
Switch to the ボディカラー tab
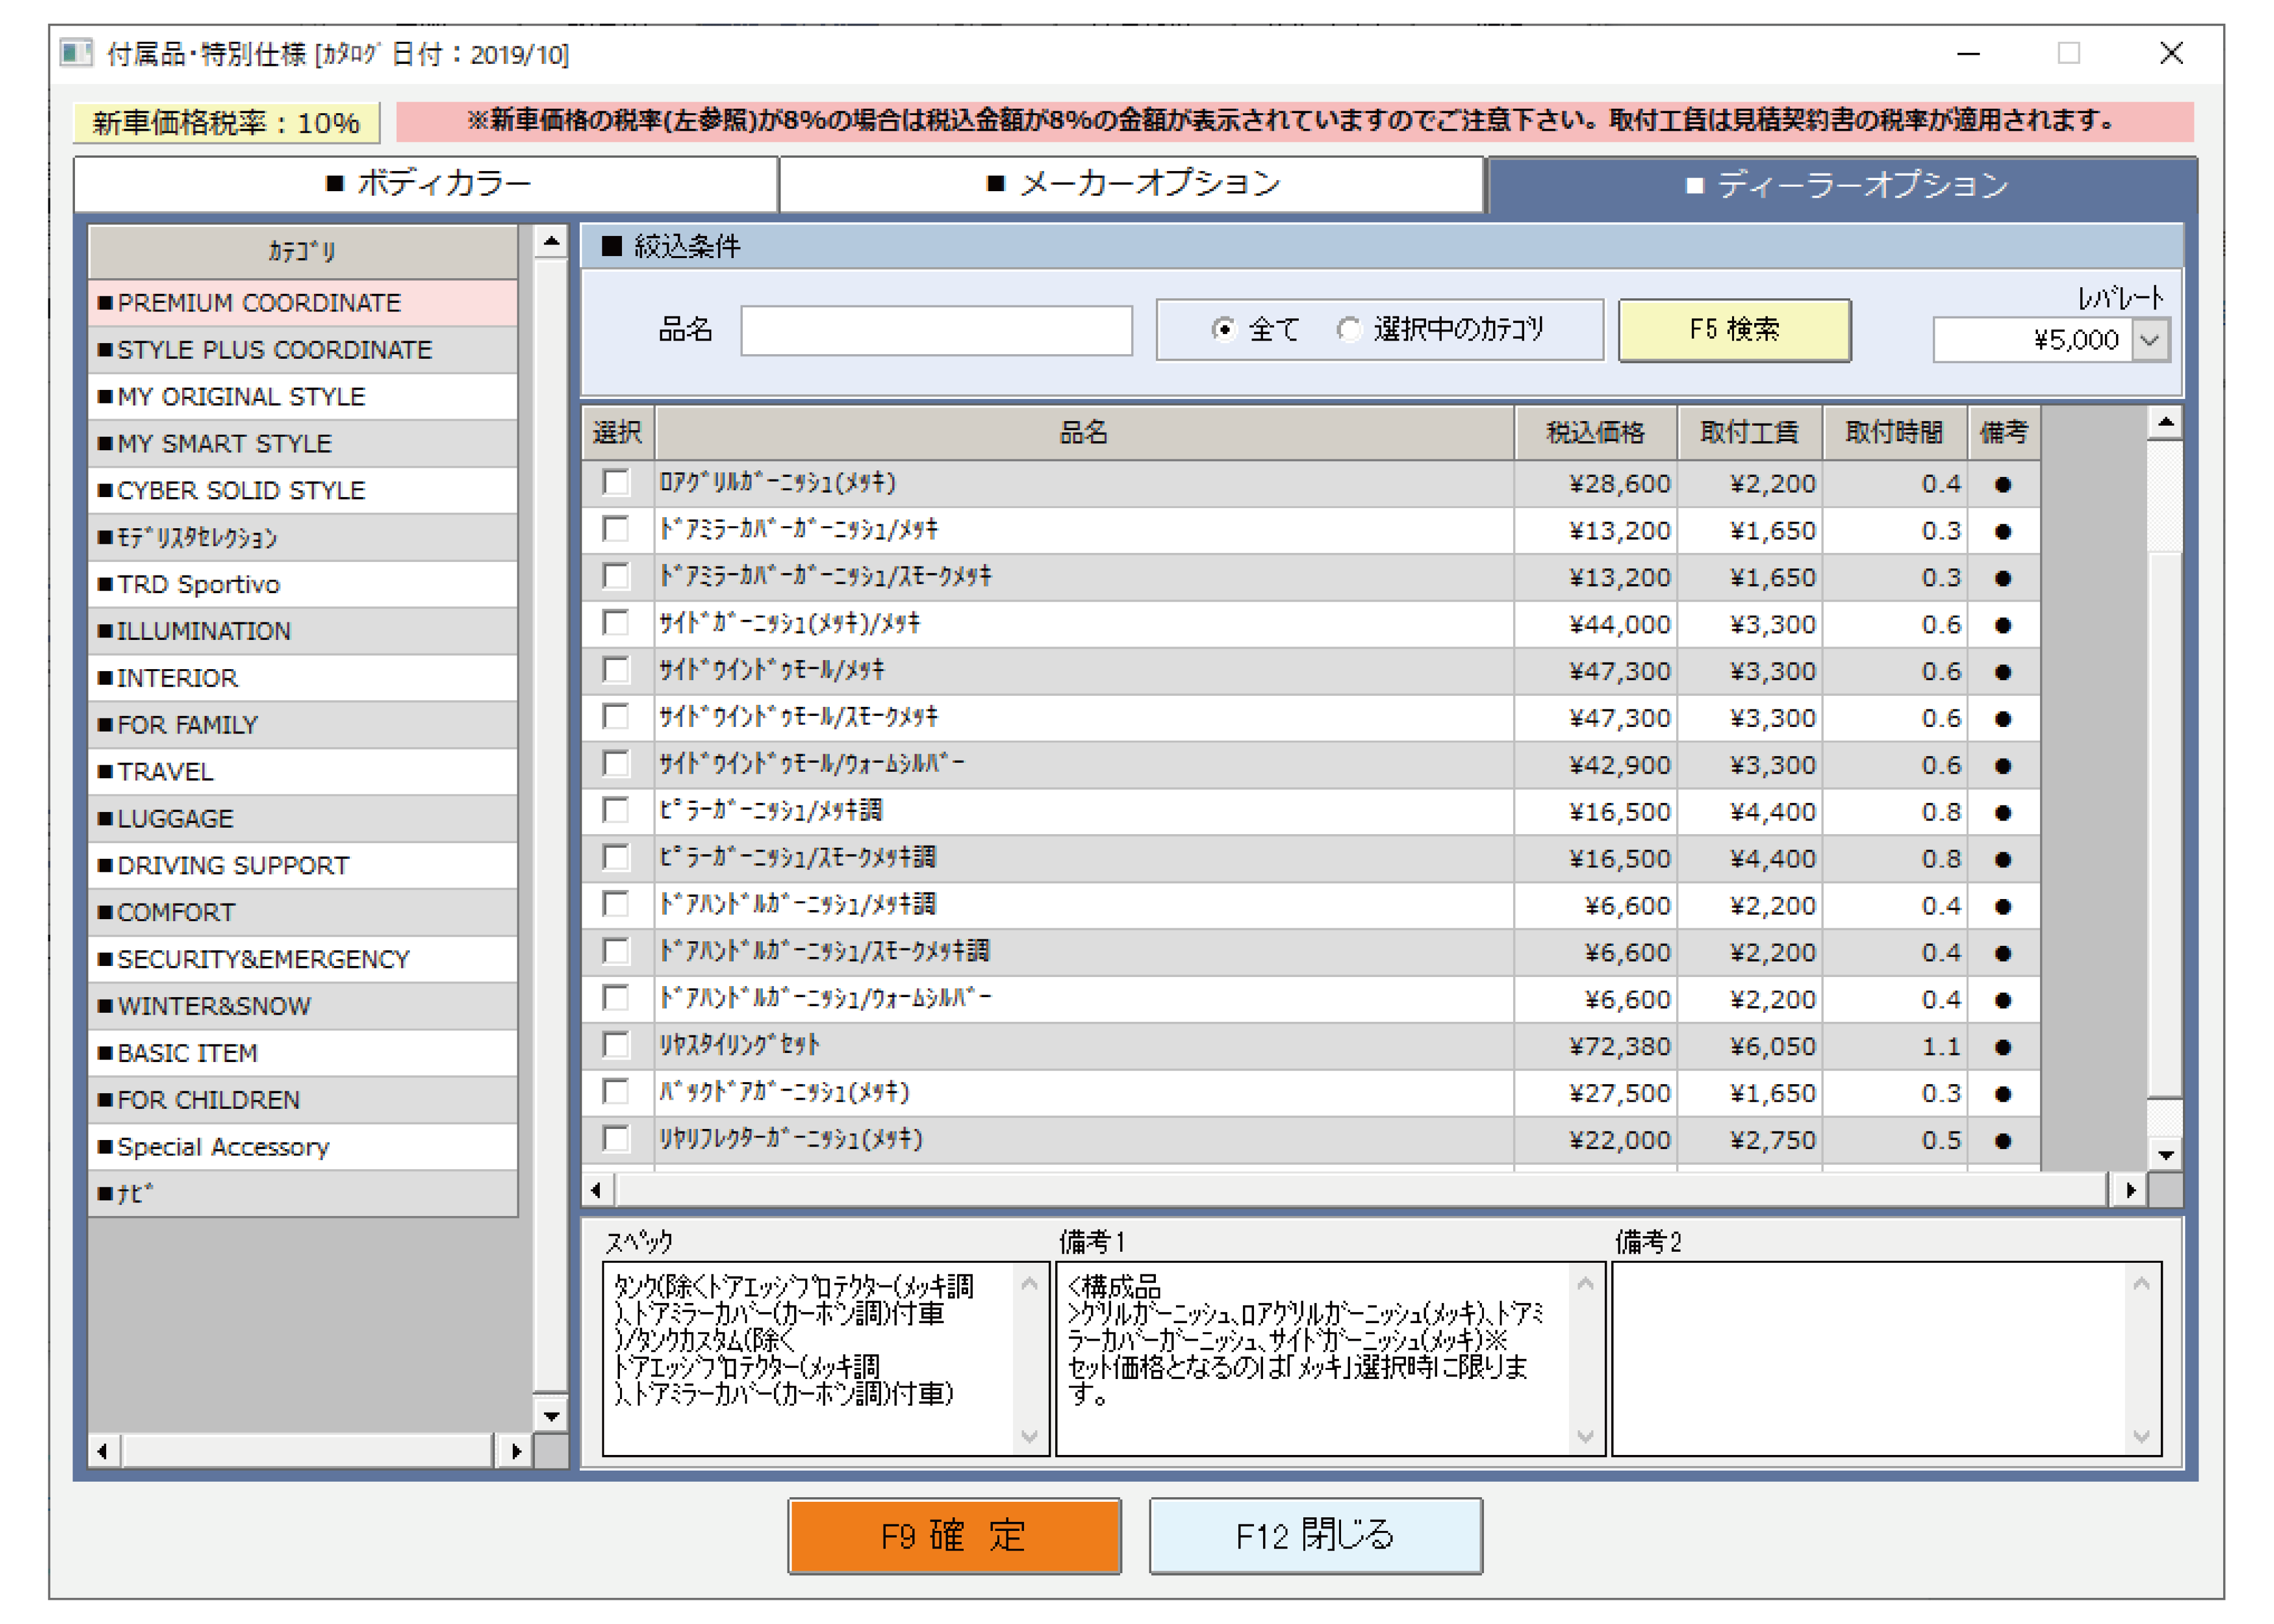click(427, 184)
